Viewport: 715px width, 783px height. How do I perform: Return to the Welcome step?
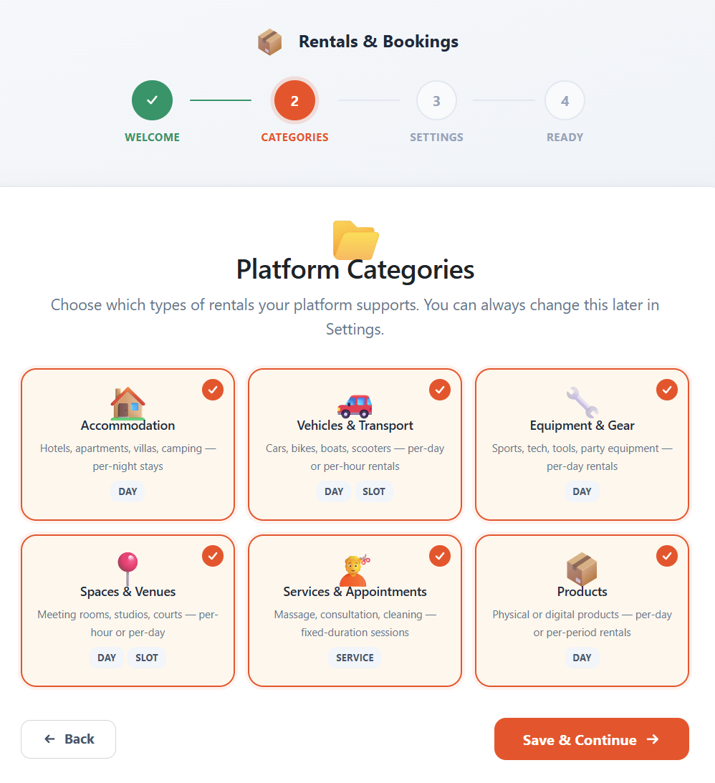(152, 100)
